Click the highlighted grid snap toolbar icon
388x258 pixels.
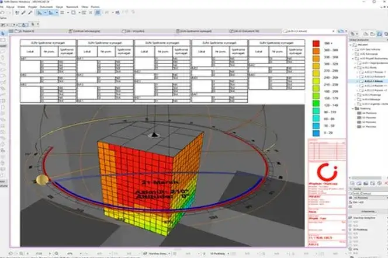(x=98, y=12)
